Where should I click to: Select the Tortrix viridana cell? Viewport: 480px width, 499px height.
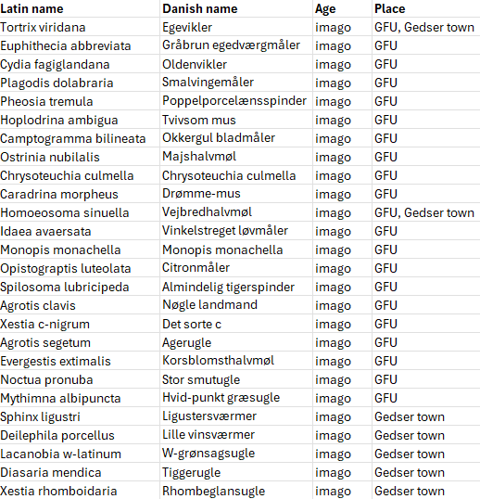tap(80, 27)
